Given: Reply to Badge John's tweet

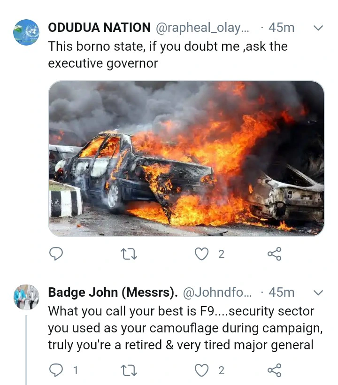Looking at the screenshot, I should pos(56,370).
